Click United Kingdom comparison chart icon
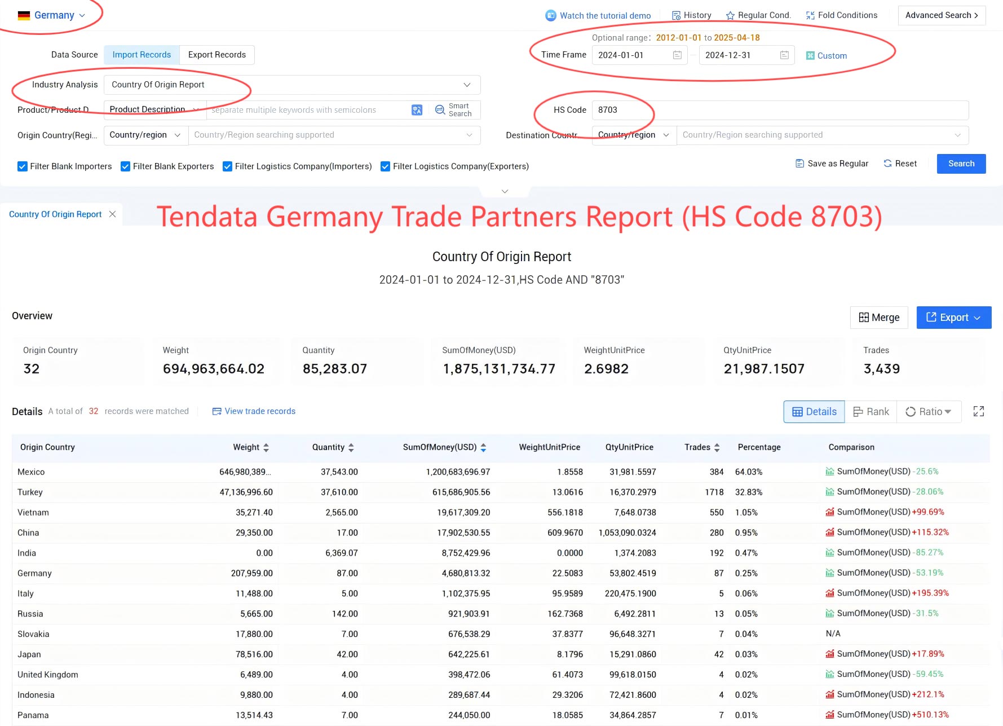Screen dimensions: 1003x726 point(830,675)
